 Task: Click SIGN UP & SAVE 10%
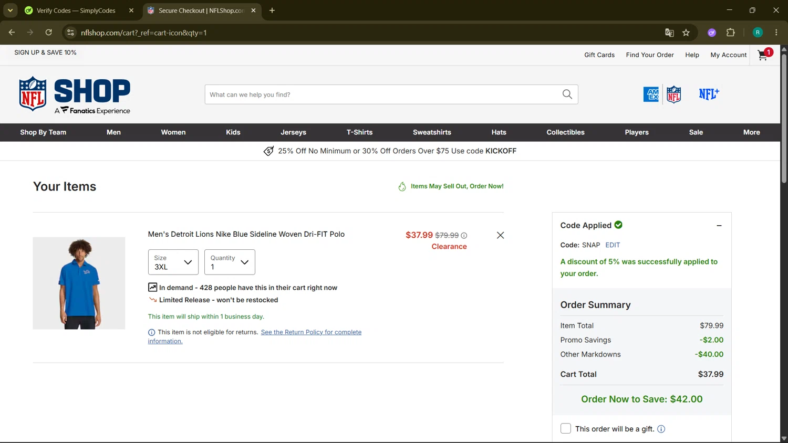(x=45, y=52)
